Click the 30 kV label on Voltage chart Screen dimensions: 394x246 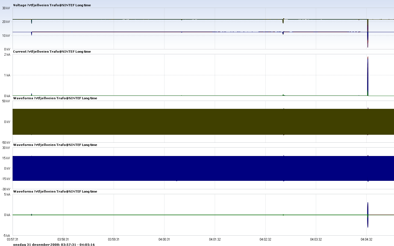(x=6, y=8)
